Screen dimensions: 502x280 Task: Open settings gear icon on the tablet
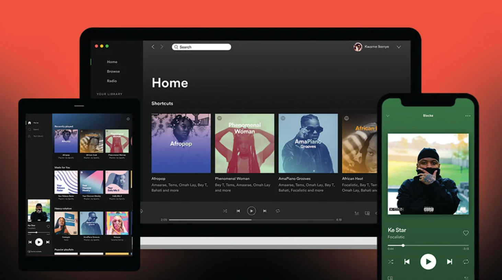click(x=128, y=119)
